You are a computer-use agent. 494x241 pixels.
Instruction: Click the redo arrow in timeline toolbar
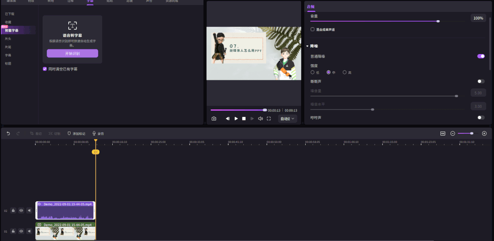click(x=18, y=134)
